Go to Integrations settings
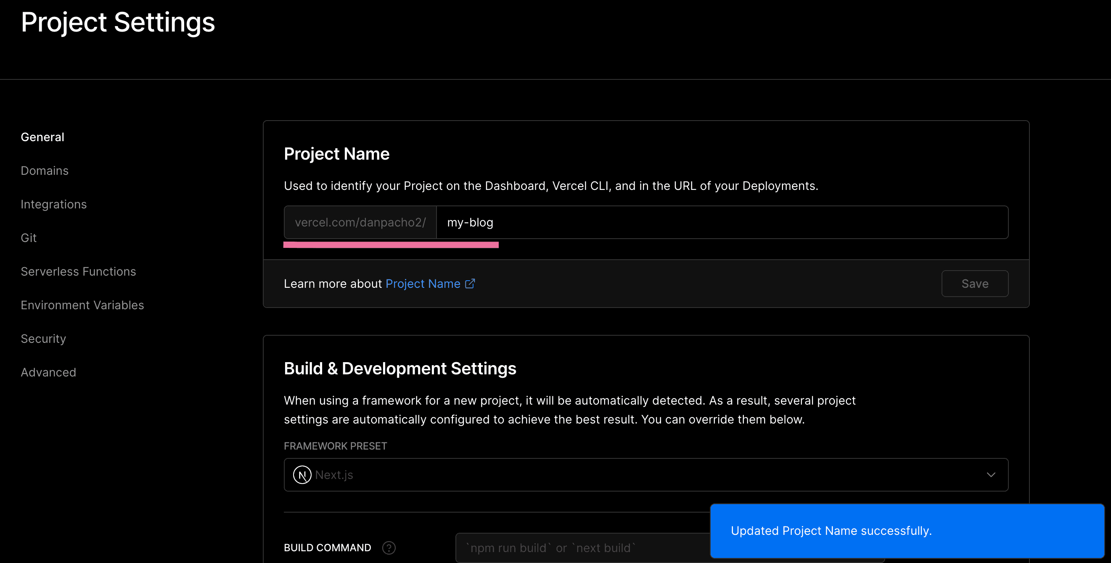 [53, 204]
